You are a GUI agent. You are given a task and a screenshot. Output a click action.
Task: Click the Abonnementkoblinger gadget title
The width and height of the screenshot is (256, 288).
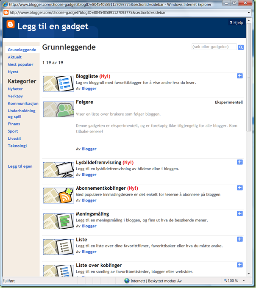point(101,188)
